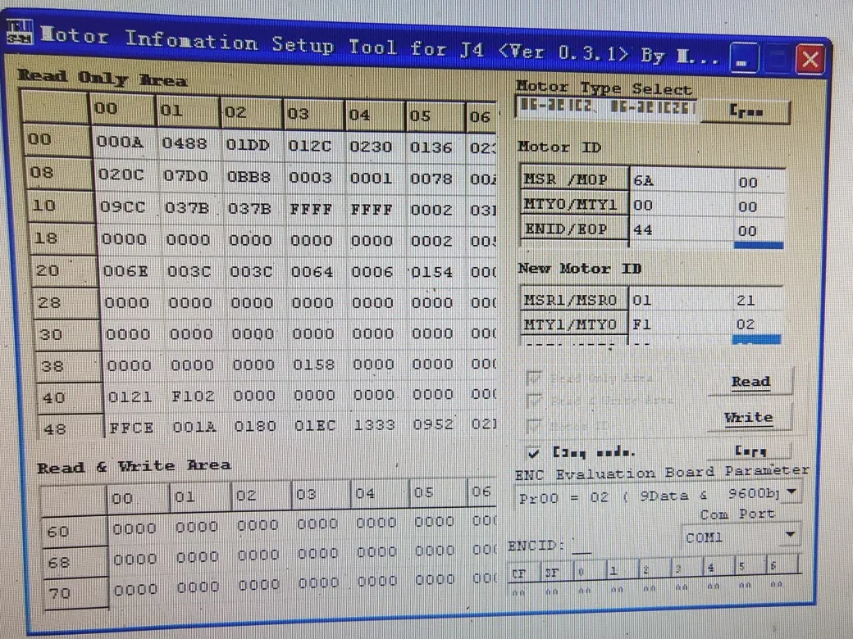This screenshot has width=853, height=639.
Task: Click row header 60 in Read & Write Area
Action: (x=75, y=531)
